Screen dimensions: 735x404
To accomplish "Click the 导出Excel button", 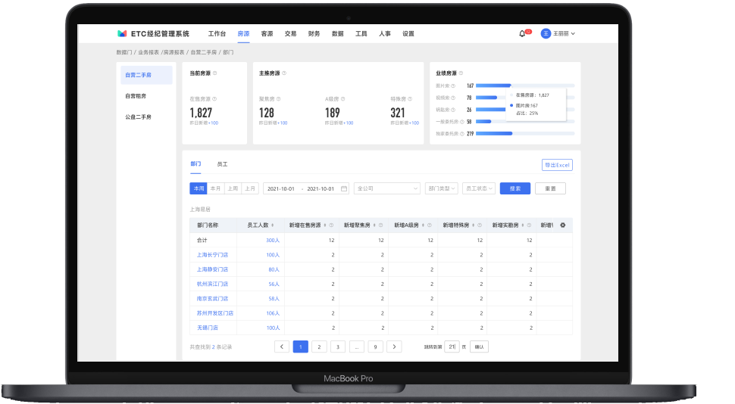I will click(557, 165).
